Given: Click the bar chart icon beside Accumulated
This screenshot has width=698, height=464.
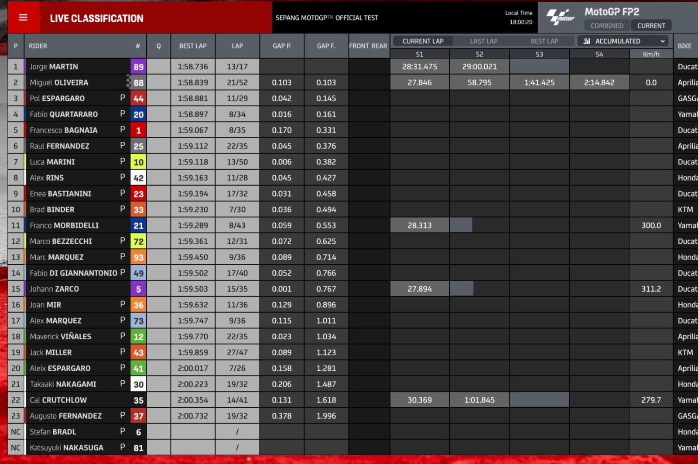Looking at the screenshot, I should 587,41.
